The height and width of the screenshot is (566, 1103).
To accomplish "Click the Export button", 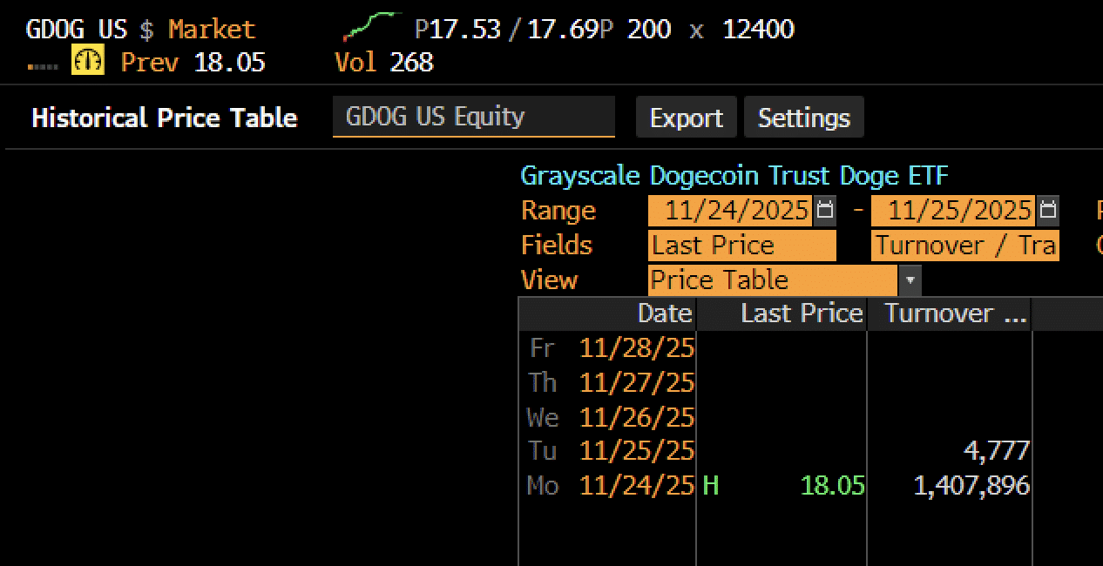I will tap(686, 118).
